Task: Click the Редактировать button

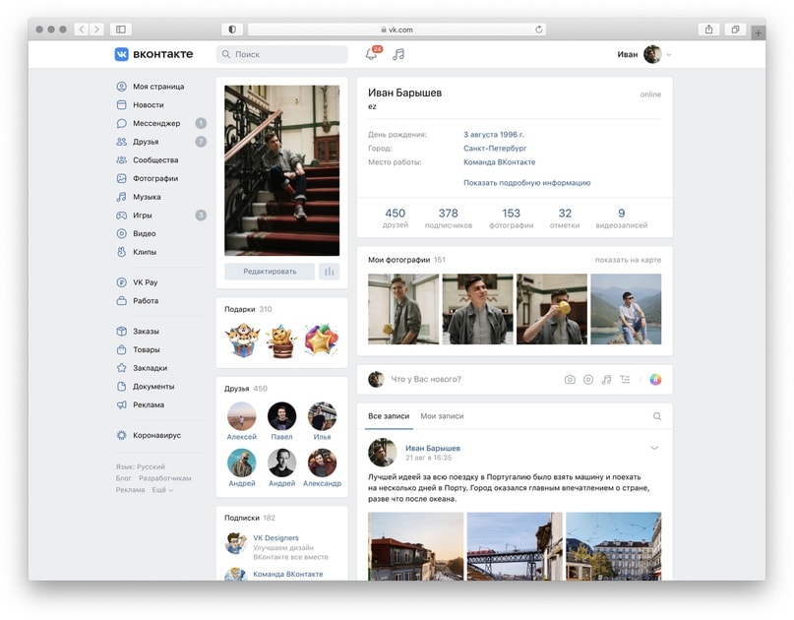Action: 270,272
